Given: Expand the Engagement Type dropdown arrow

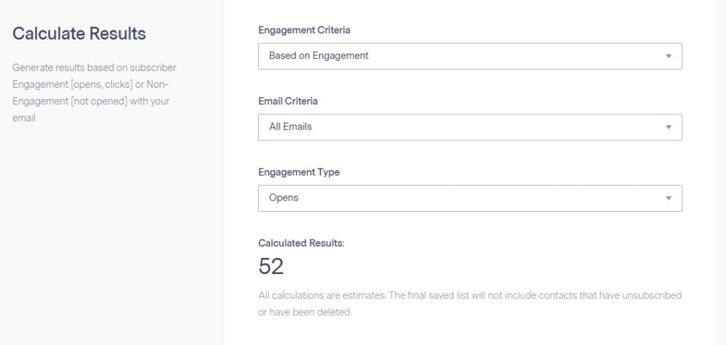Looking at the screenshot, I should click(x=668, y=198).
